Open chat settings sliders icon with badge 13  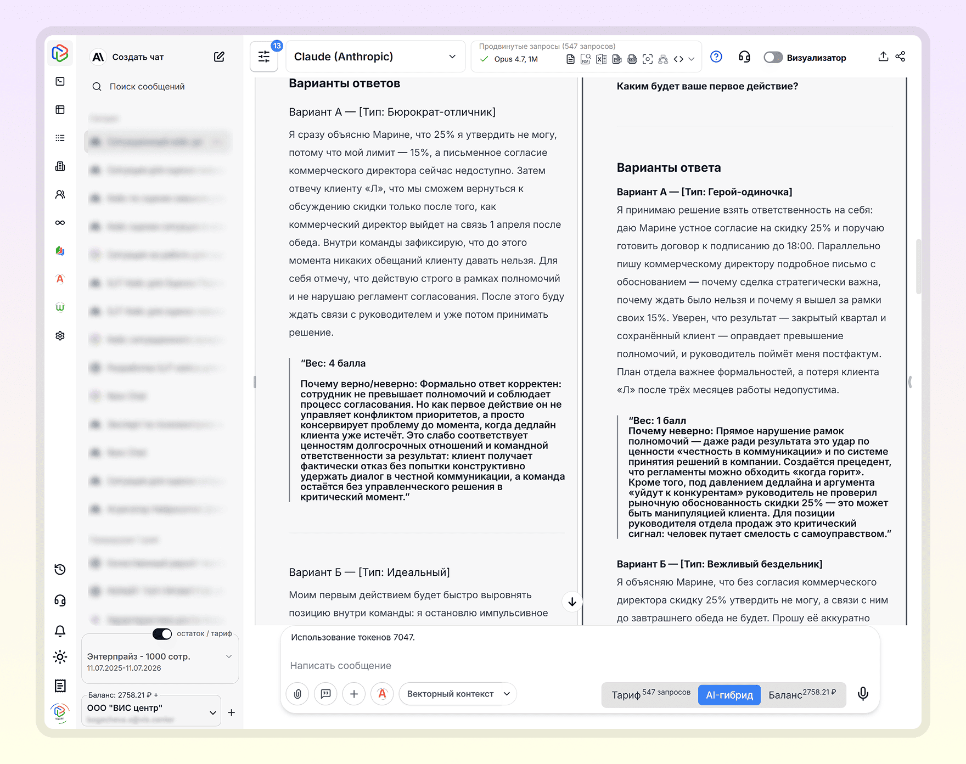pyautogui.click(x=264, y=57)
